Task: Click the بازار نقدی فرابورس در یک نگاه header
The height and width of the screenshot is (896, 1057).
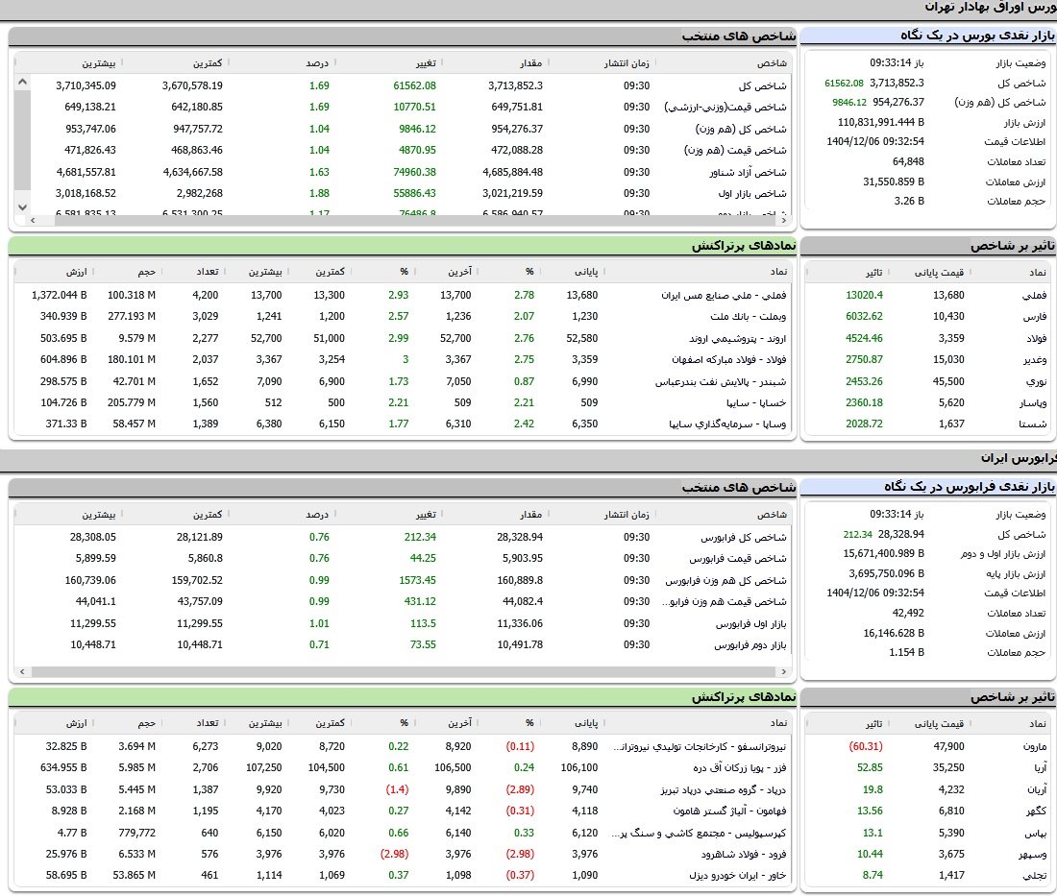Action: click(x=927, y=488)
